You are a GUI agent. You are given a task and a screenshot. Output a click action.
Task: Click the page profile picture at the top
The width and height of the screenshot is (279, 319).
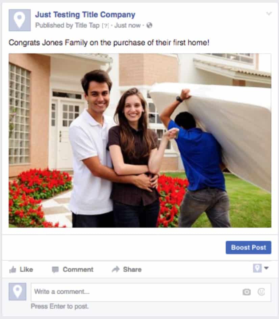[20, 20]
